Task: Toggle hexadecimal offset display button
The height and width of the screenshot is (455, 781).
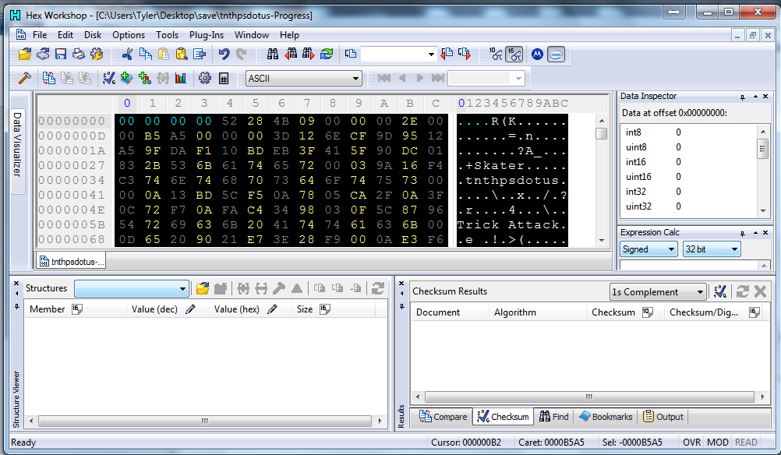Action: [514, 54]
